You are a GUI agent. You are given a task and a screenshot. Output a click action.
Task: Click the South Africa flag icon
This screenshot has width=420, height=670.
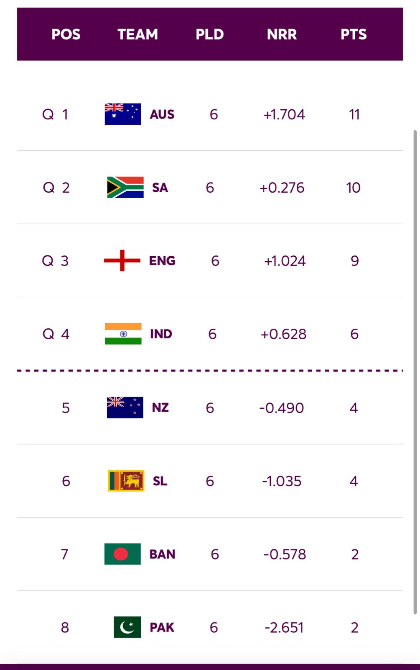[x=125, y=187]
